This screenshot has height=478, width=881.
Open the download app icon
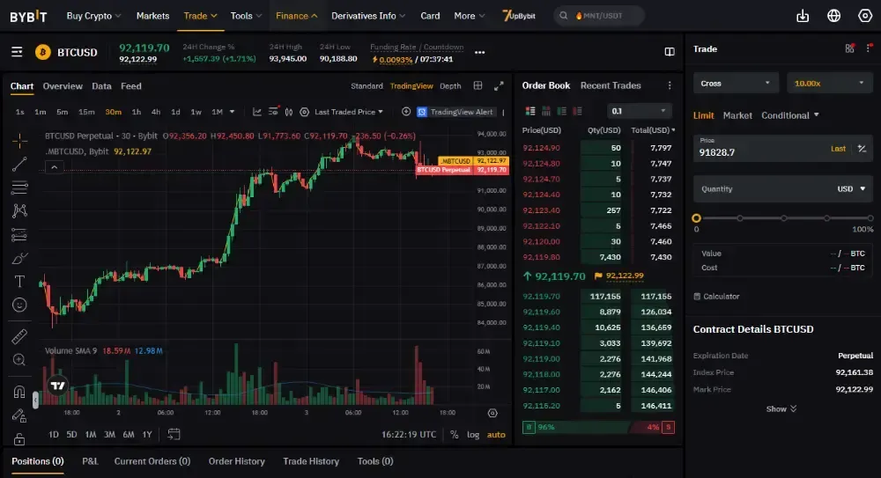(803, 16)
